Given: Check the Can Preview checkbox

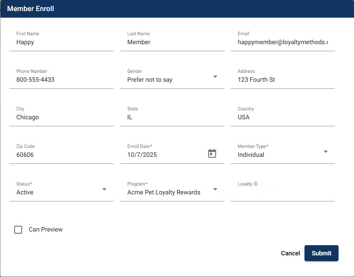Looking at the screenshot, I should click(18, 230).
